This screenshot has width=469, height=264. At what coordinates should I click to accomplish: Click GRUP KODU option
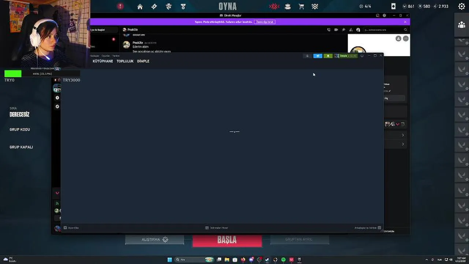coord(20,129)
